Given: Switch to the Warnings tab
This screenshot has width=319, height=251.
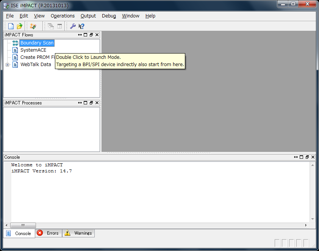Looking at the screenshot, I should tap(78, 233).
